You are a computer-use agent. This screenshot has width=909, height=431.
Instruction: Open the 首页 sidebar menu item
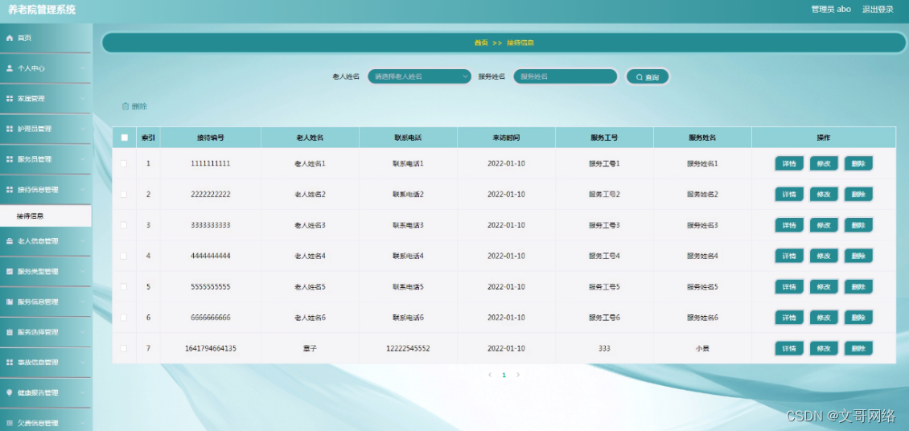[x=46, y=39]
